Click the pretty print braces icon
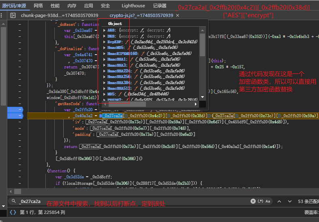Viewport: 319px width, 222px height. (13, 212)
